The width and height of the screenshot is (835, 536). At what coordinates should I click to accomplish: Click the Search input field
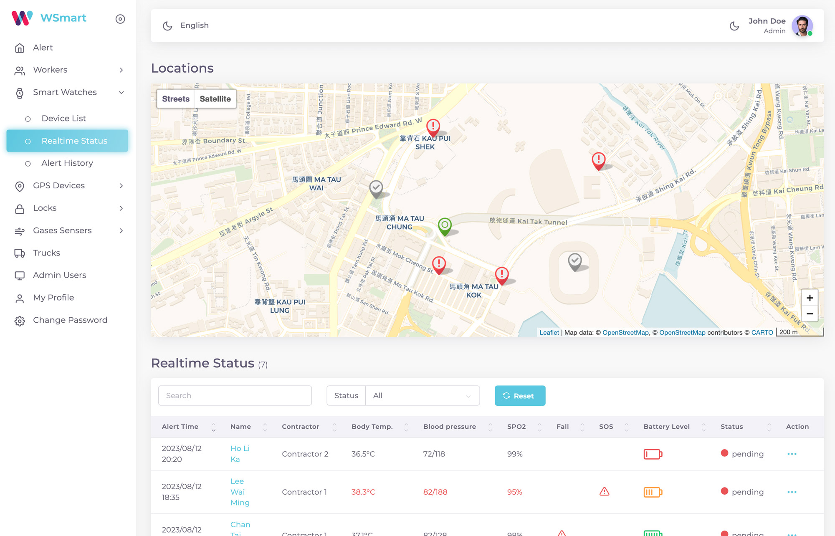[235, 395]
